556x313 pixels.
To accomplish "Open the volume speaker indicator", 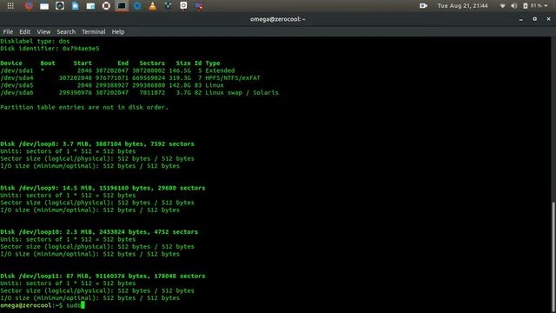I will pyautogui.click(x=513, y=6).
